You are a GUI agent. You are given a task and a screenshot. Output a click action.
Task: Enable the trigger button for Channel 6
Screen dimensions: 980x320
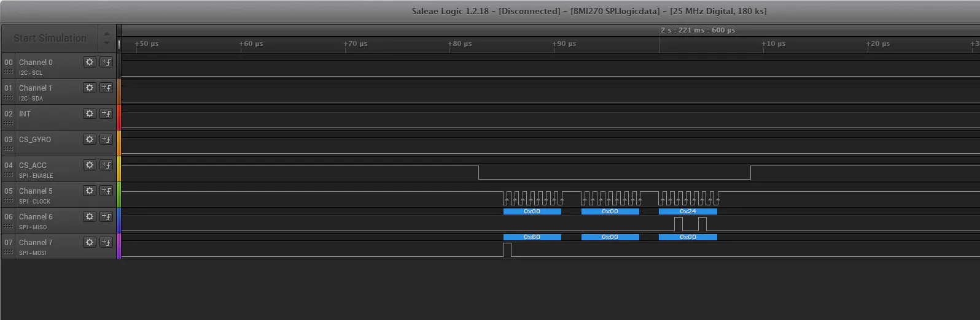click(106, 216)
